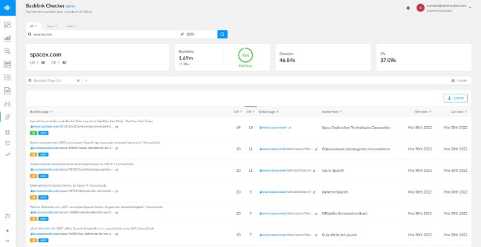481x247 pixels.
Task: Switch to the Lost tab
Action: (x=72, y=26)
